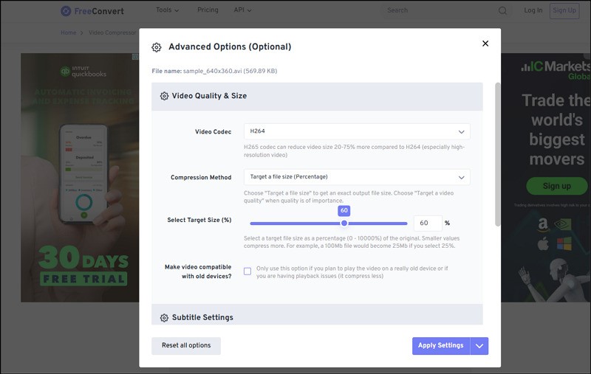Expand the Apply Settings arrow menu

click(x=479, y=346)
